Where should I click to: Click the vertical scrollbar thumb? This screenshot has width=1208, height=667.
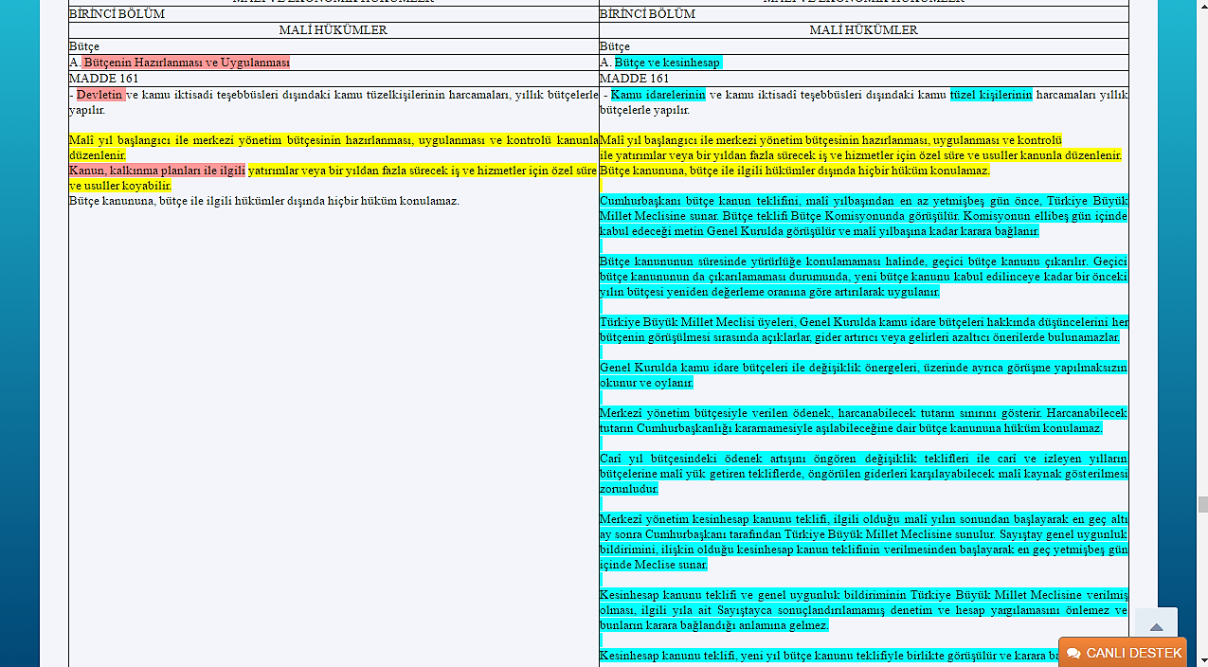(x=1201, y=504)
